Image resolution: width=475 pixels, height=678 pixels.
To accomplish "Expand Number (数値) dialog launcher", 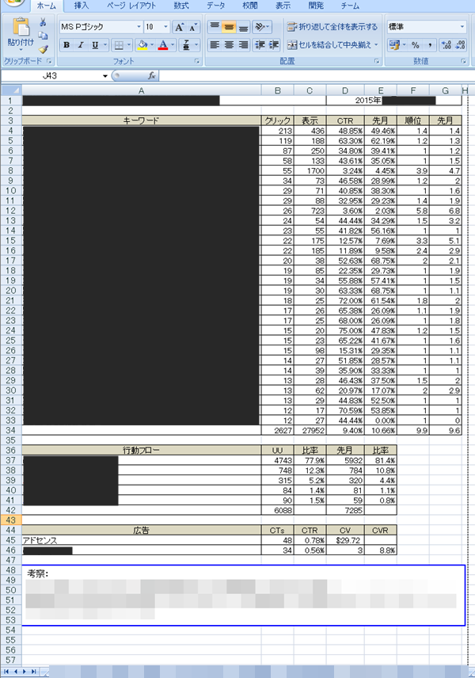I will [x=463, y=62].
